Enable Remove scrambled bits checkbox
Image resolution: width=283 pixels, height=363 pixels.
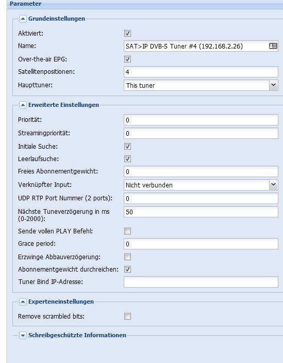click(127, 316)
